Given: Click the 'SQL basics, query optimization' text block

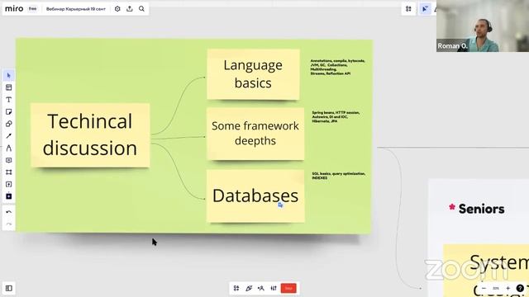Looking at the screenshot, I should click(x=338, y=176).
